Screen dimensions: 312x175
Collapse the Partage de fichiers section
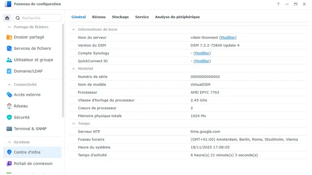click(x=9, y=27)
